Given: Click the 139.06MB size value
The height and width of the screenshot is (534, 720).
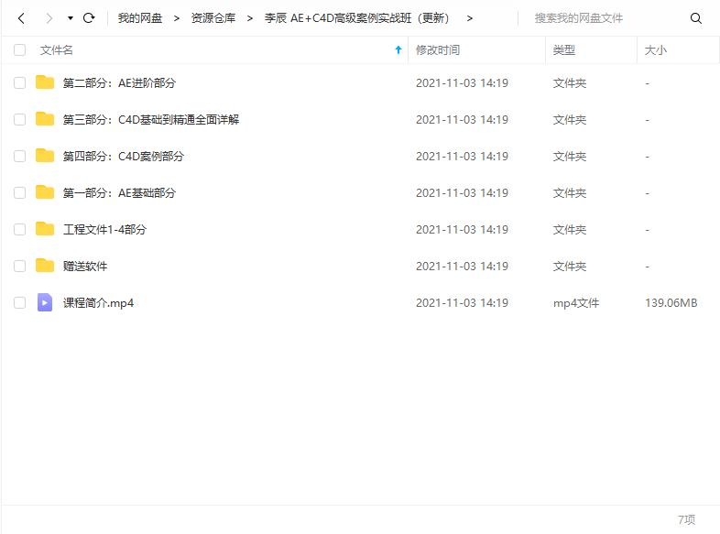Looking at the screenshot, I should [671, 303].
